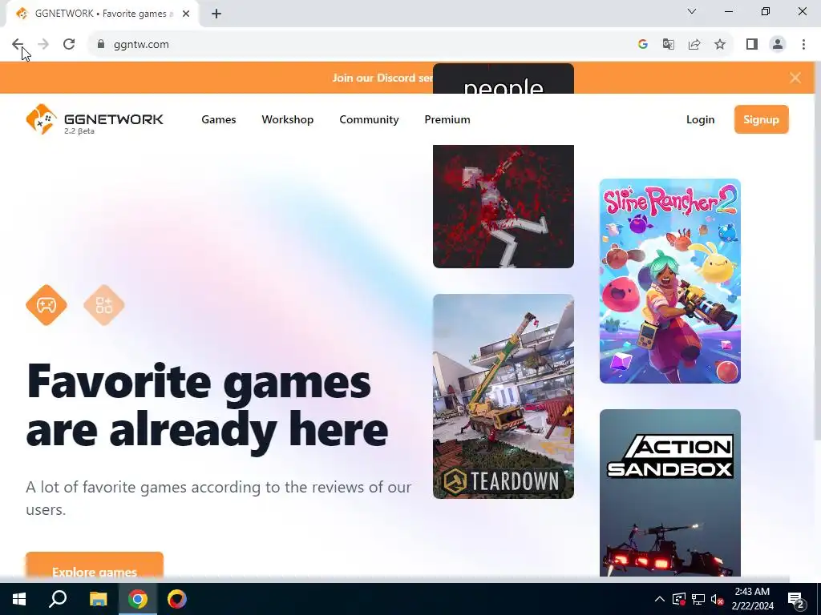Image resolution: width=821 pixels, height=615 pixels.
Task: Open the translate page icon
Action: 669,45
